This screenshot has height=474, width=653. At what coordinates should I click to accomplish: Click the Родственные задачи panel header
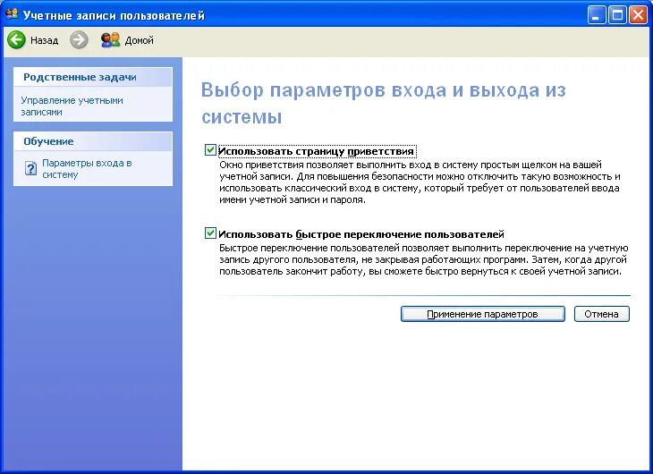93,77
